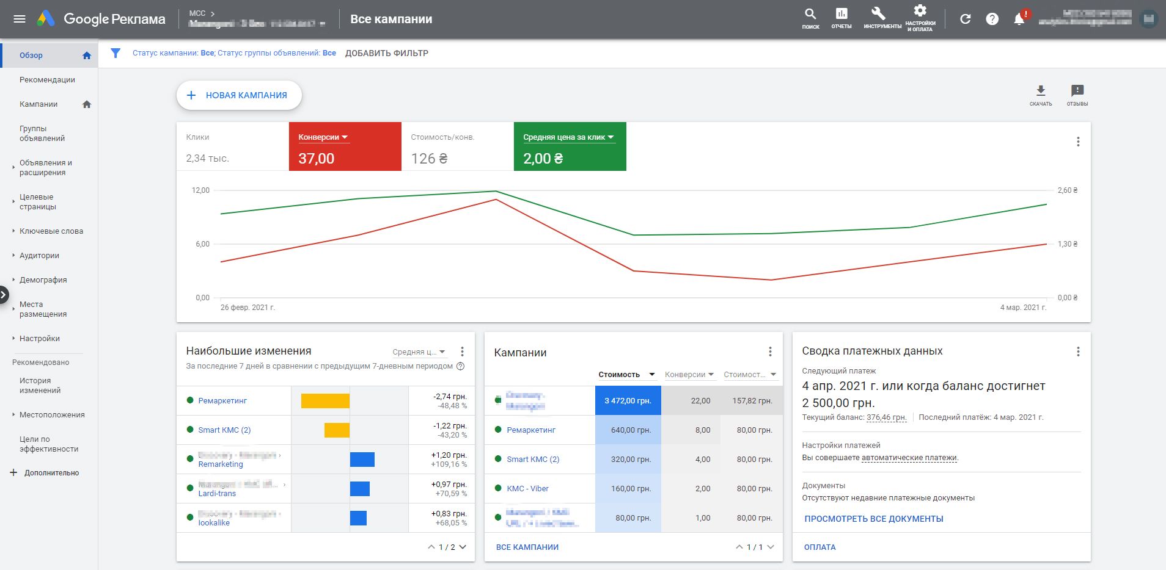This screenshot has width=1166, height=570.
Task: Open the help question mark icon
Action: click(x=992, y=19)
